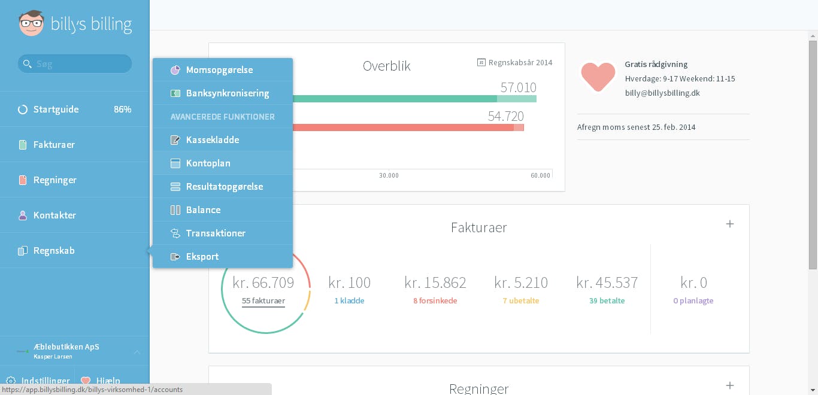This screenshot has width=818, height=395.
Task: Go to Regninger in the sidebar
Action: pos(74,180)
